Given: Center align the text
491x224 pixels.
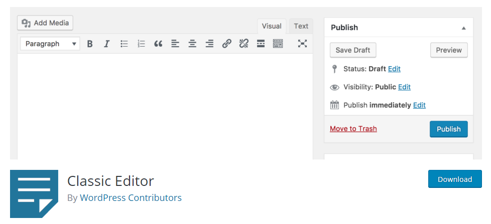Looking at the screenshot, I should tap(192, 44).
